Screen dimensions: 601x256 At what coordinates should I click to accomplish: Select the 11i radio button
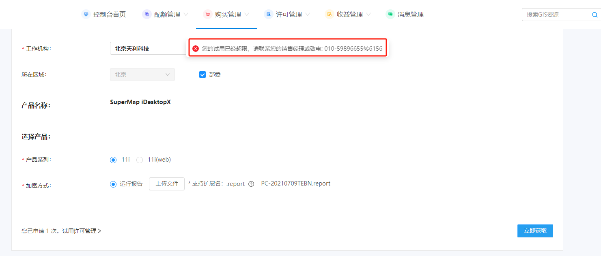(113, 160)
